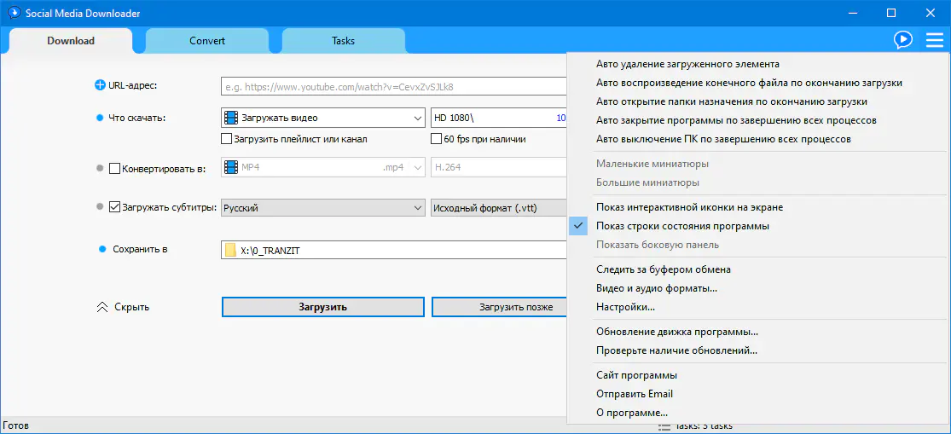Image resolution: width=951 pixels, height=434 pixels.
Task: Uncheck the Загружать субтитры checkbox
Action: (115, 206)
